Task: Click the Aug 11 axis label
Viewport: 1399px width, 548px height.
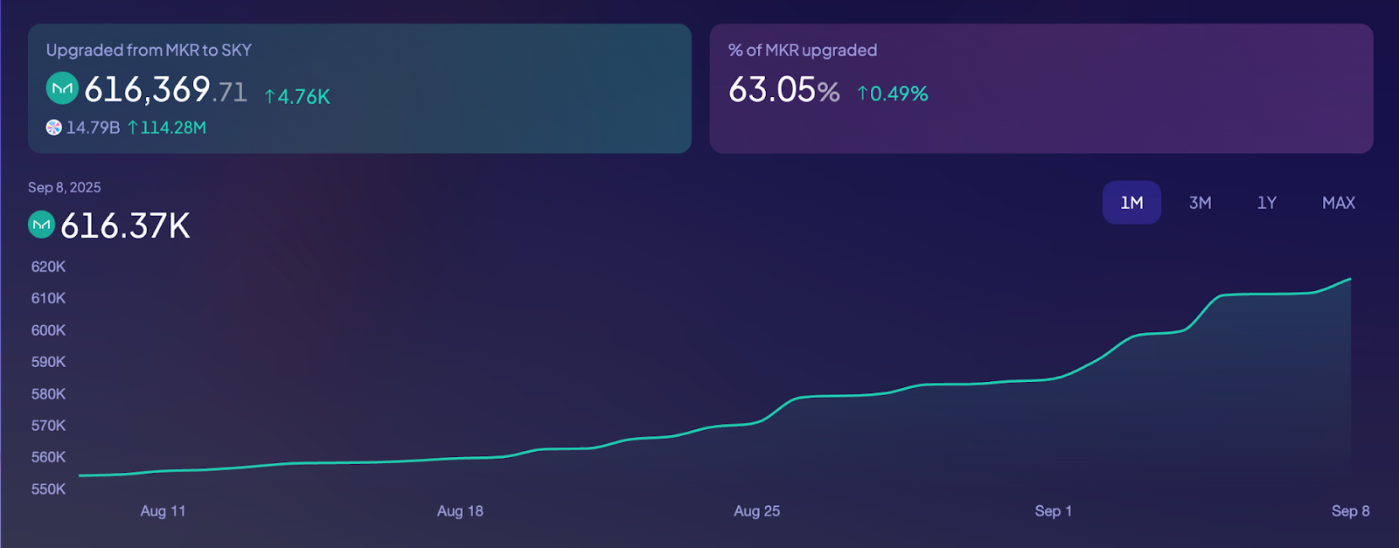Action: pos(163,511)
